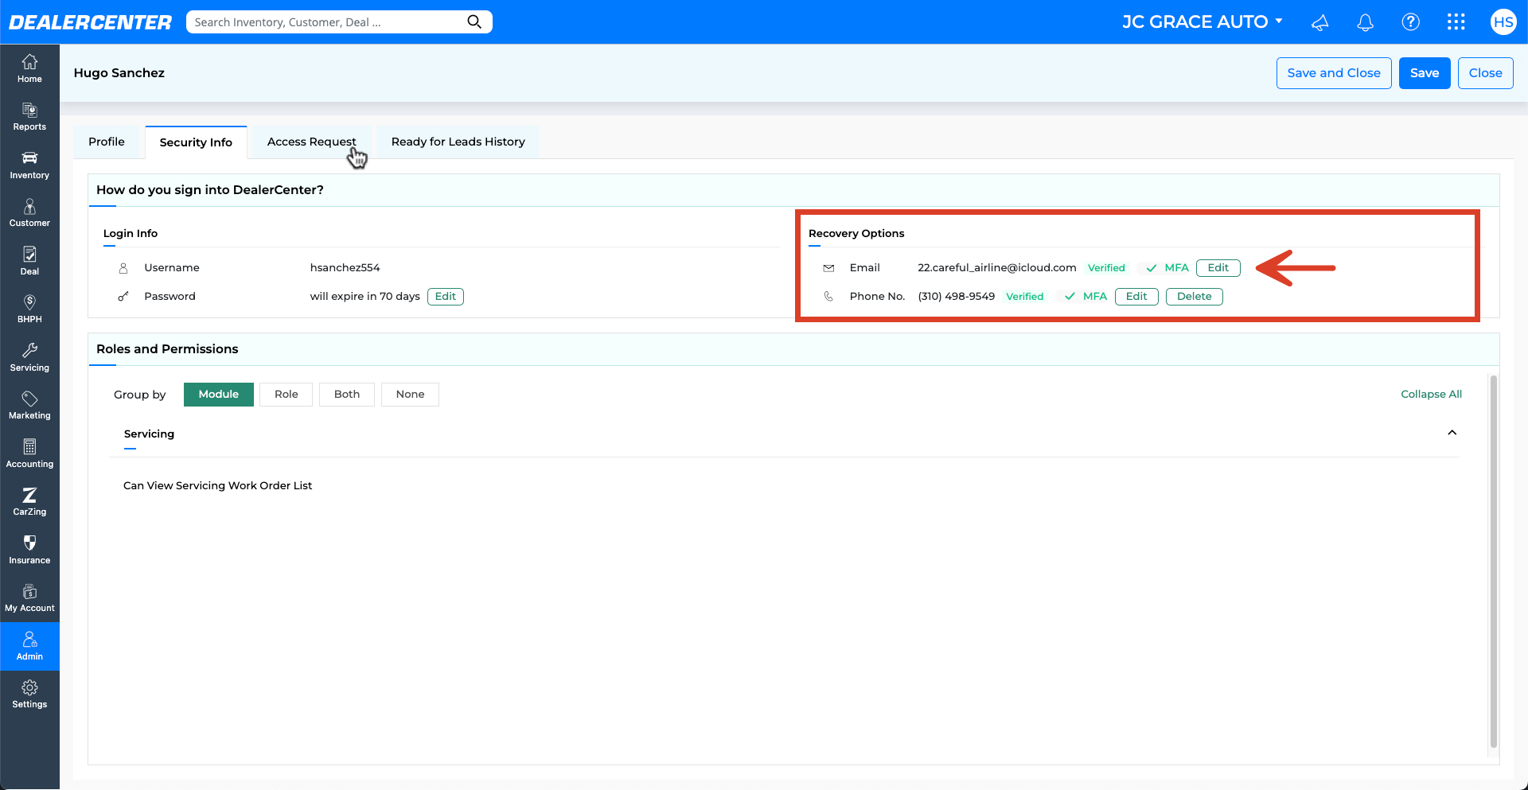Open the HS user avatar menu
The width and height of the screenshot is (1528, 790).
(1503, 22)
